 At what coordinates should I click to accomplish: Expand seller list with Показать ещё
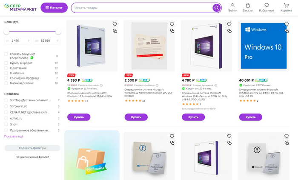click(x=14, y=137)
